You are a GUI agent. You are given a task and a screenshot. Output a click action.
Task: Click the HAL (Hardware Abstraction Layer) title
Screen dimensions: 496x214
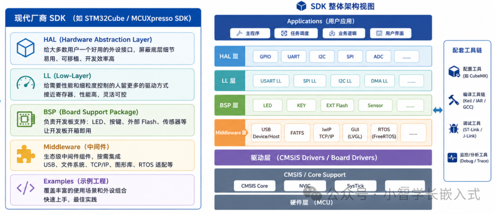(98, 40)
